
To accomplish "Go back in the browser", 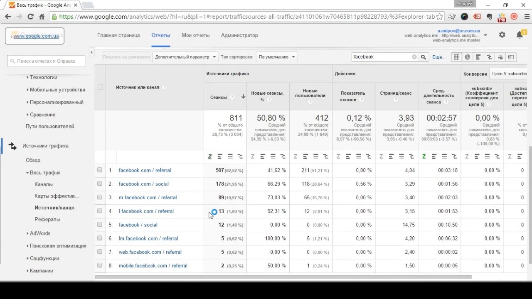I will coord(8,17).
